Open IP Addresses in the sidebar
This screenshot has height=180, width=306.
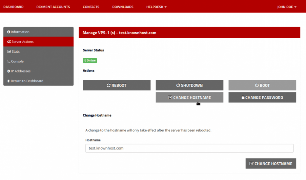point(39,71)
